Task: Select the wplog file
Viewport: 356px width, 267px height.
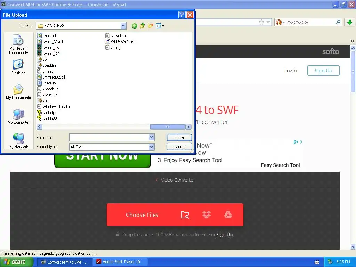Action: coord(113,47)
